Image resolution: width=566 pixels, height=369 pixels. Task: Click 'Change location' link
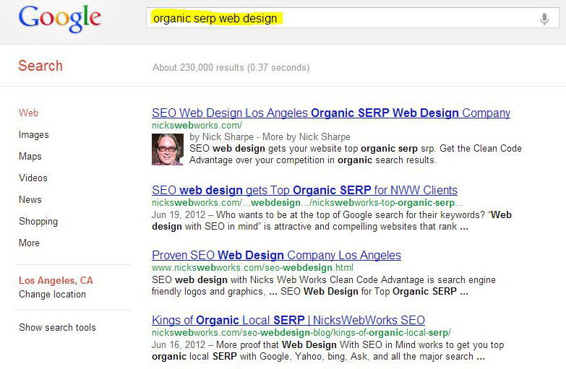52,295
